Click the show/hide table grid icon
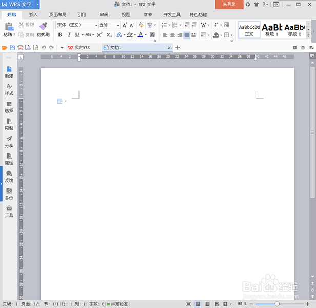Image resolution: width=316 pixels, height=308 pixels. [x=227, y=25]
